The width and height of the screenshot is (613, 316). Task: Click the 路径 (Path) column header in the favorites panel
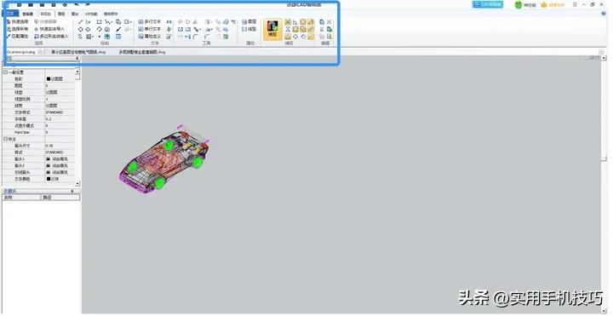click(x=60, y=198)
